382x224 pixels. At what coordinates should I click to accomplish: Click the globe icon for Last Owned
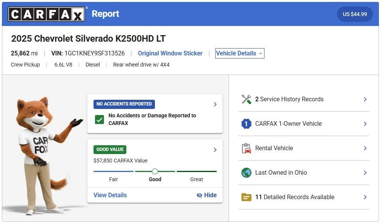[246, 172]
